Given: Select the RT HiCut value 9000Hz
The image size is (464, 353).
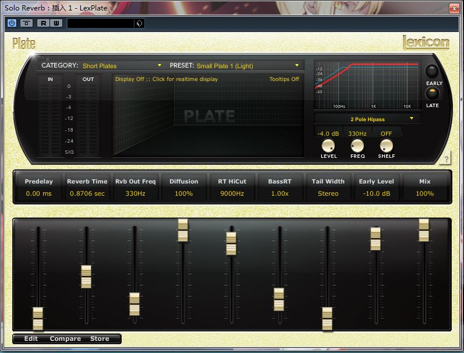Looking at the screenshot, I should [x=232, y=193].
